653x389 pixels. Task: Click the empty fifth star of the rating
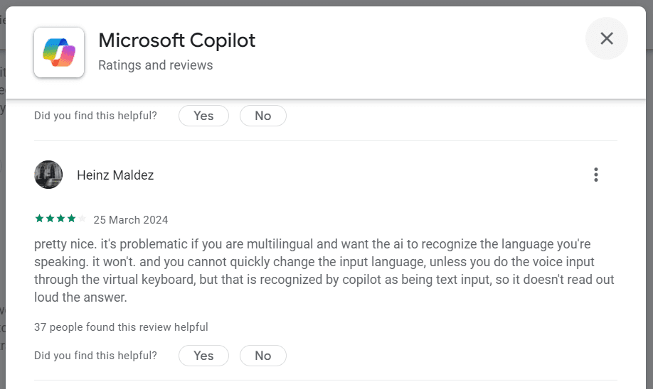click(81, 219)
